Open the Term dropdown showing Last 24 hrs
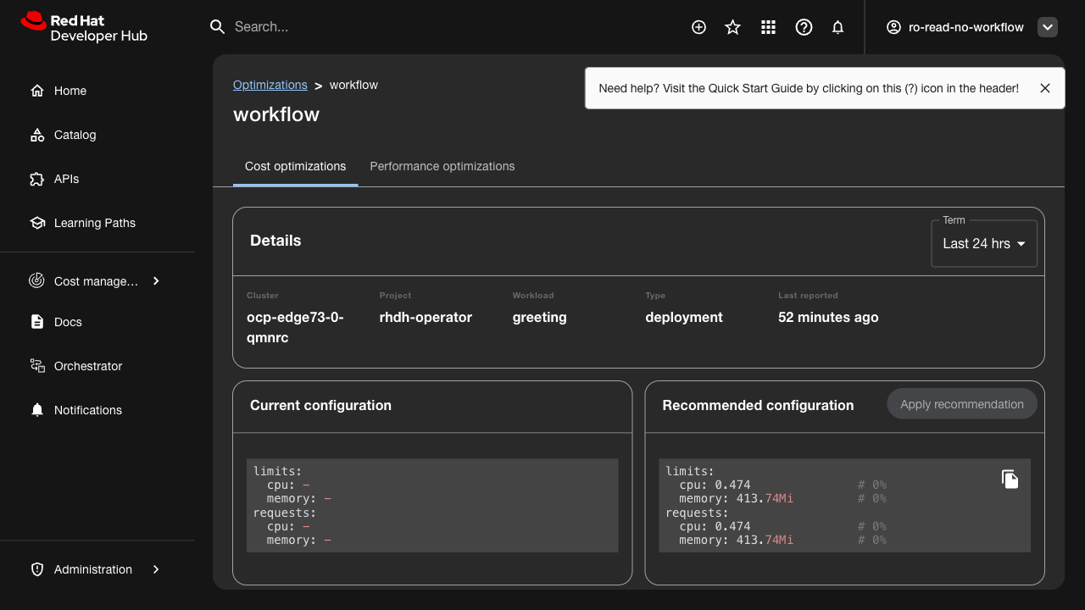1085x610 pixels. [983, 244]
